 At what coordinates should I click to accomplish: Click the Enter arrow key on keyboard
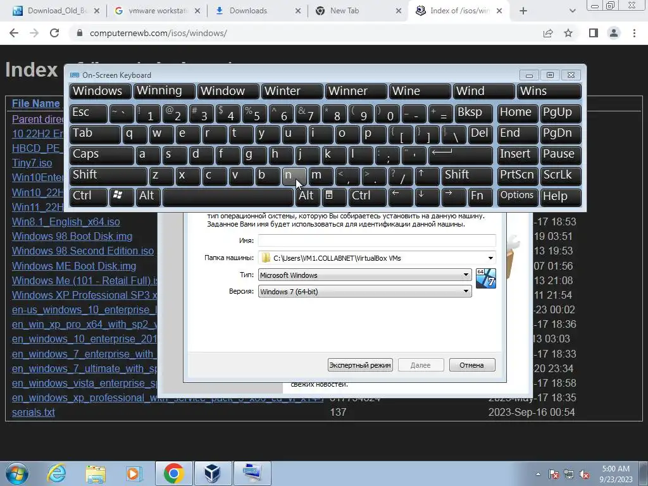(461, 155)
